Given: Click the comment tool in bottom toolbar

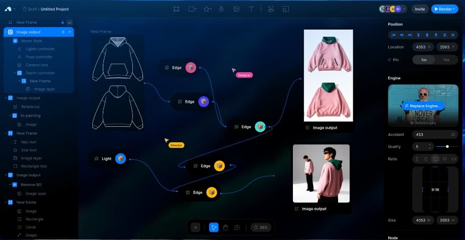Looking at the screenshot, I should (x=237, y=227).
